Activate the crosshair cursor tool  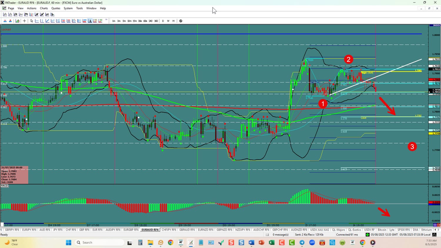[24, 21]
